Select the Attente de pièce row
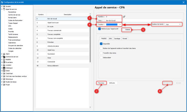 point(62,46)
